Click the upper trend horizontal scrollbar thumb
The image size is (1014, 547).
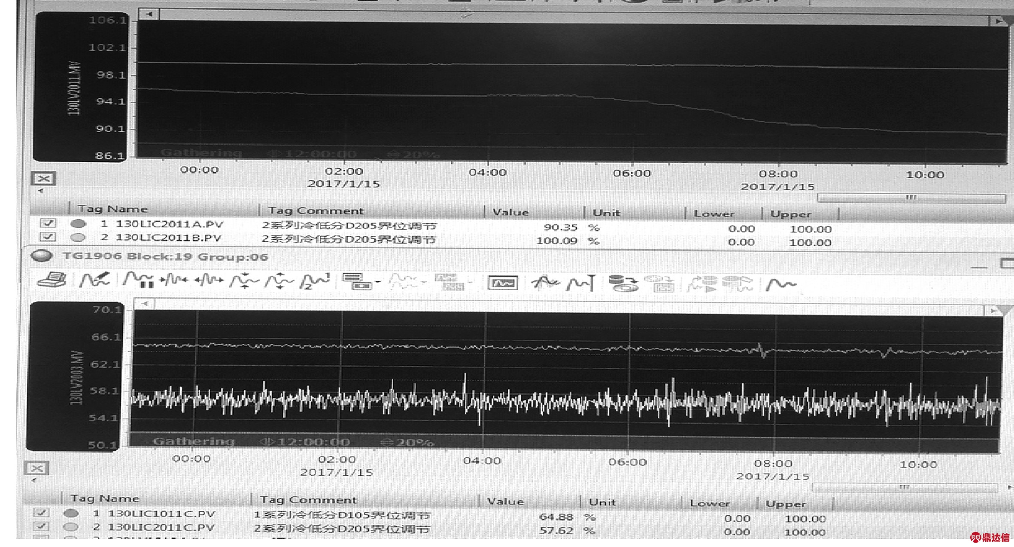click(x=911, y=198)
